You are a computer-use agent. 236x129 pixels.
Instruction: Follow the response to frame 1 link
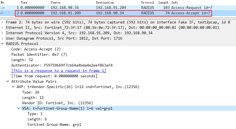click(x=58, y=71)
